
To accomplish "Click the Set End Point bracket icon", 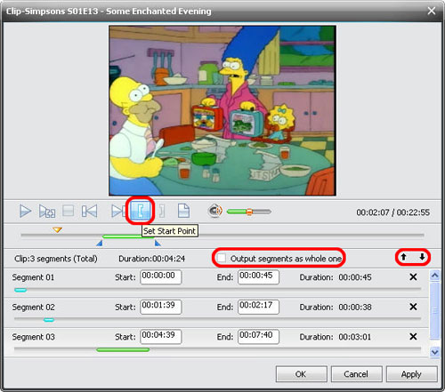I will pyautogui.click(x=162, y=212).
